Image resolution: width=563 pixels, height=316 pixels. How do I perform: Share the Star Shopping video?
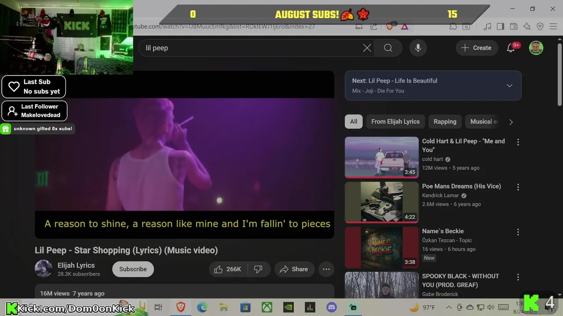294,269
